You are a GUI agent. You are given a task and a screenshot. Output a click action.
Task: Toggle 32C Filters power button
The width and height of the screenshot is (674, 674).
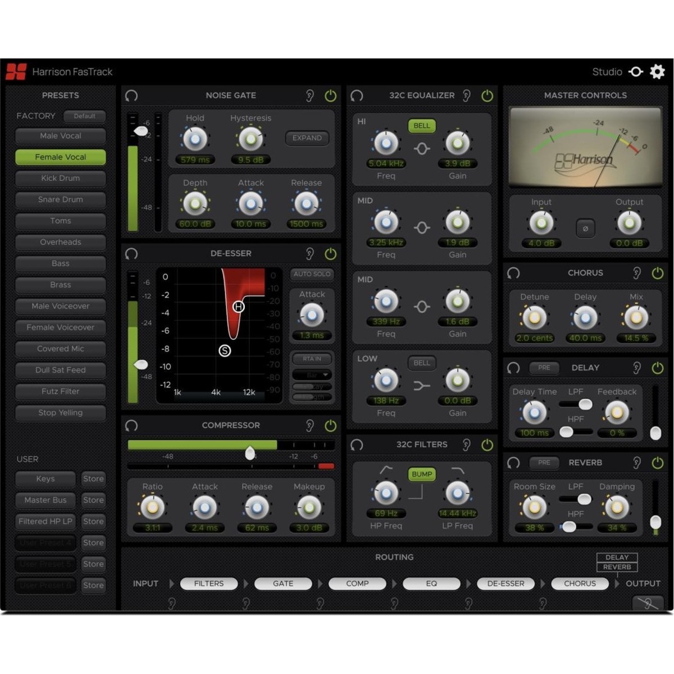(x=487, y=445)
